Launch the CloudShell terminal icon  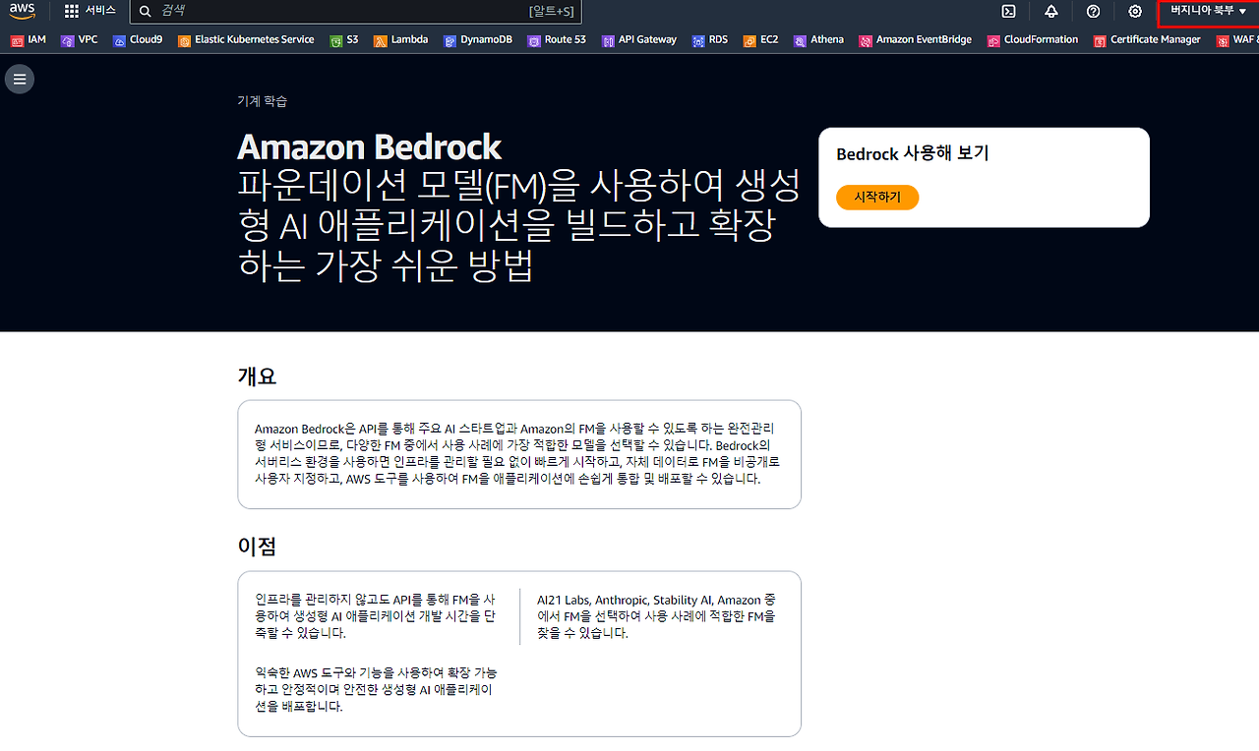pyautogui.click(x=1008, y=11)
